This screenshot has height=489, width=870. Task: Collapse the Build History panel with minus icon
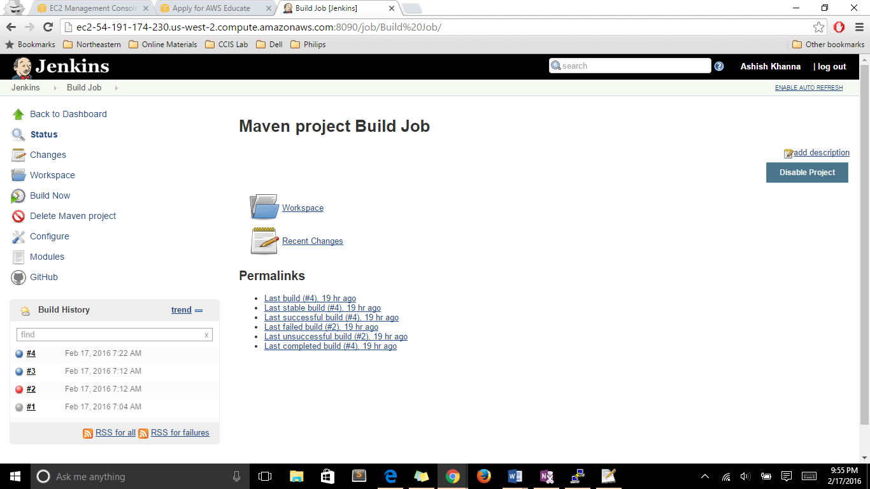pyautogui.click(x=199, y=311)
